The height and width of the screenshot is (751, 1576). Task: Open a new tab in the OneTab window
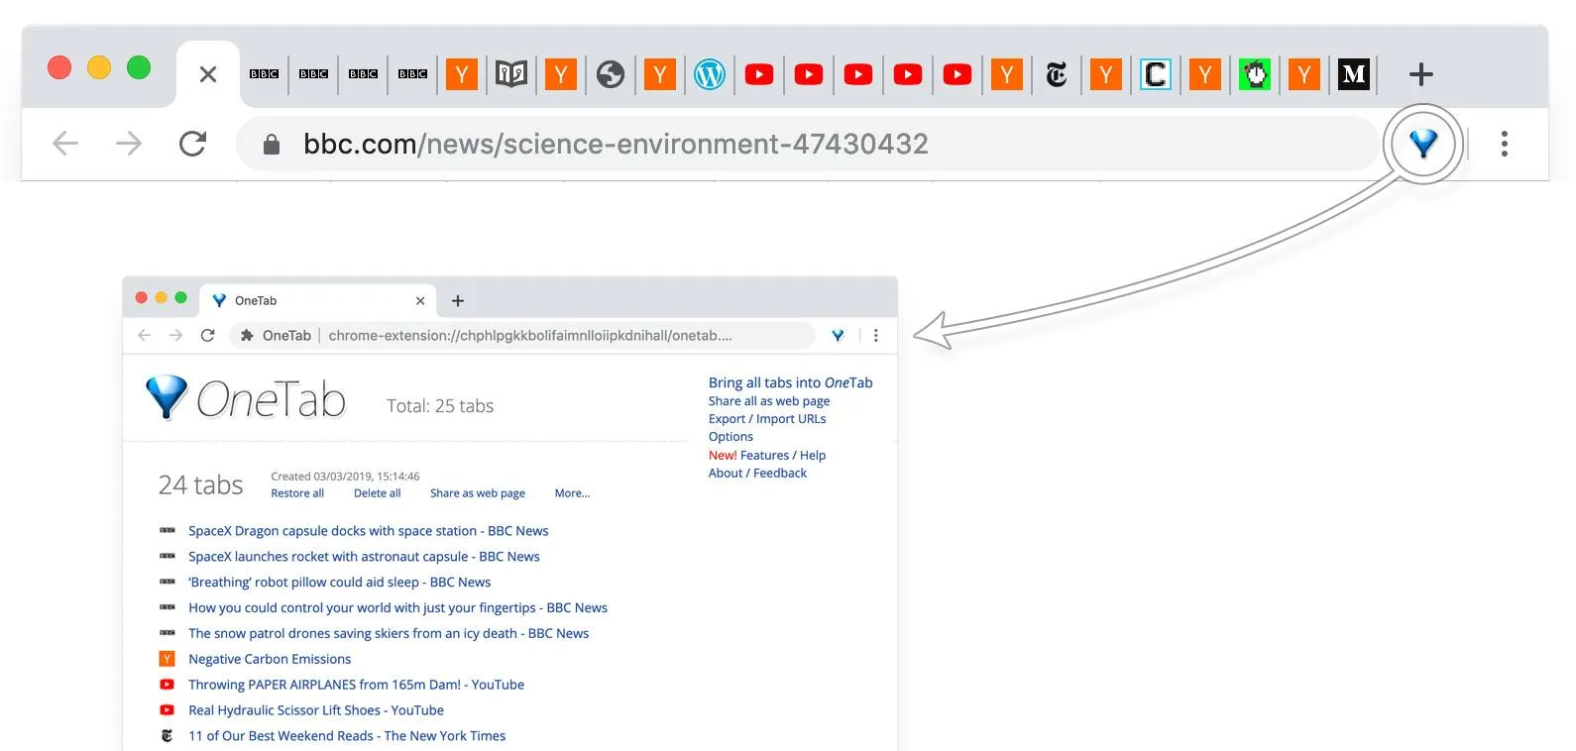(458, 300)
